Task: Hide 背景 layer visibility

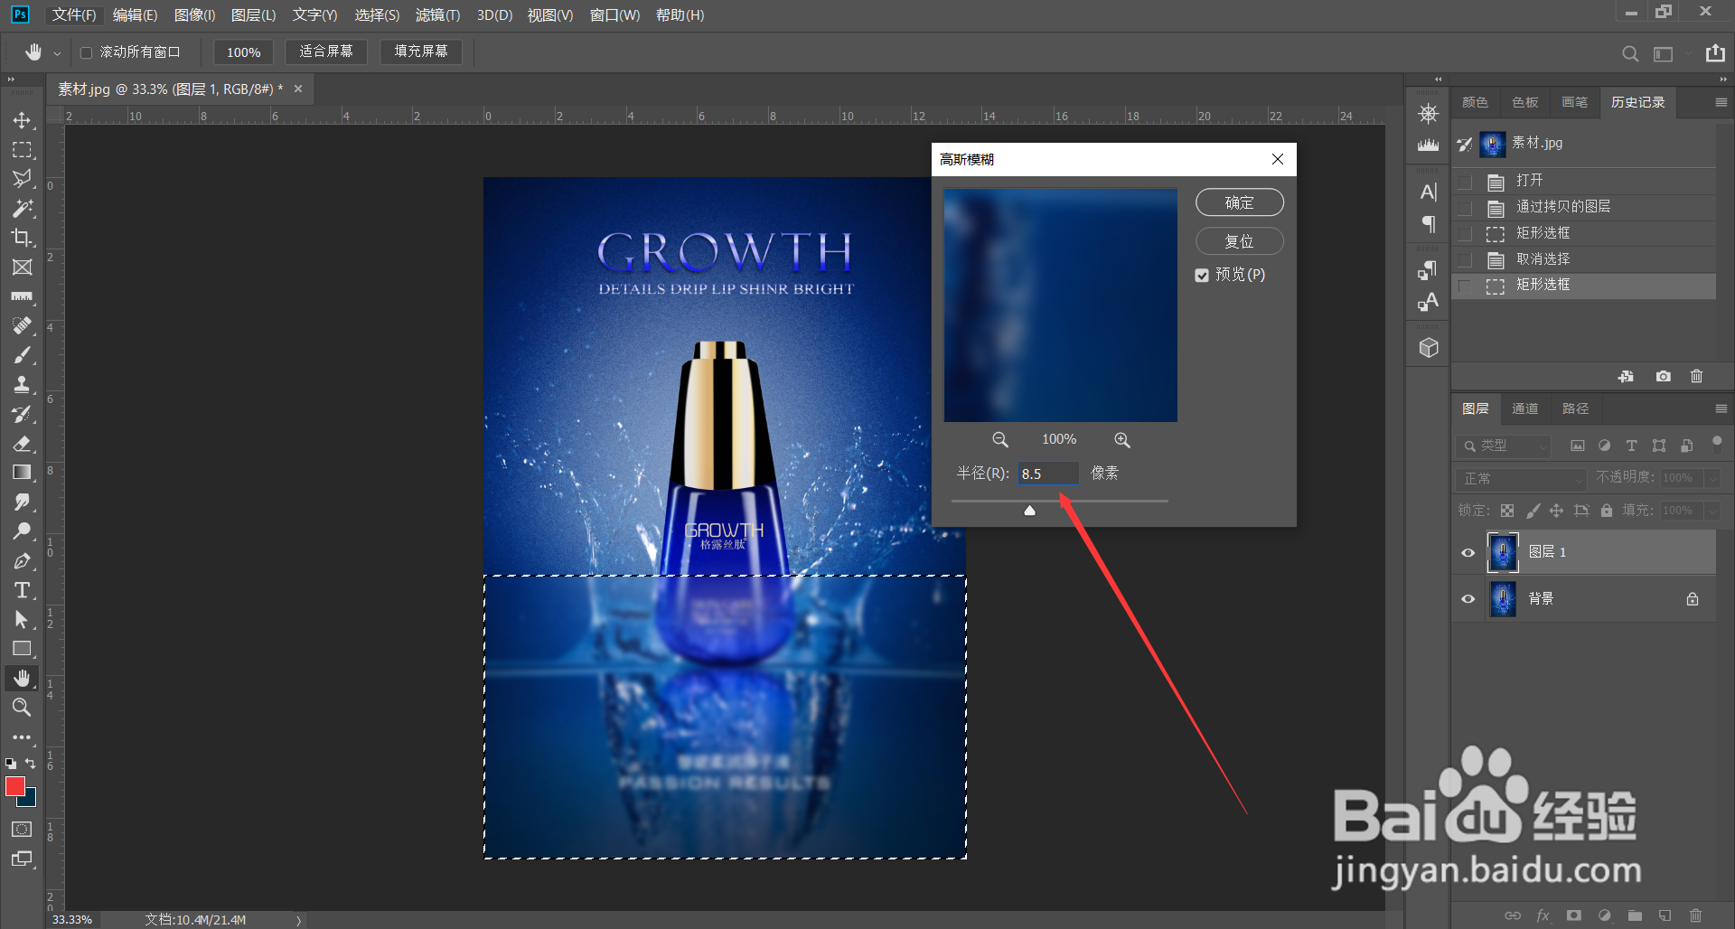Action: 1468,598
